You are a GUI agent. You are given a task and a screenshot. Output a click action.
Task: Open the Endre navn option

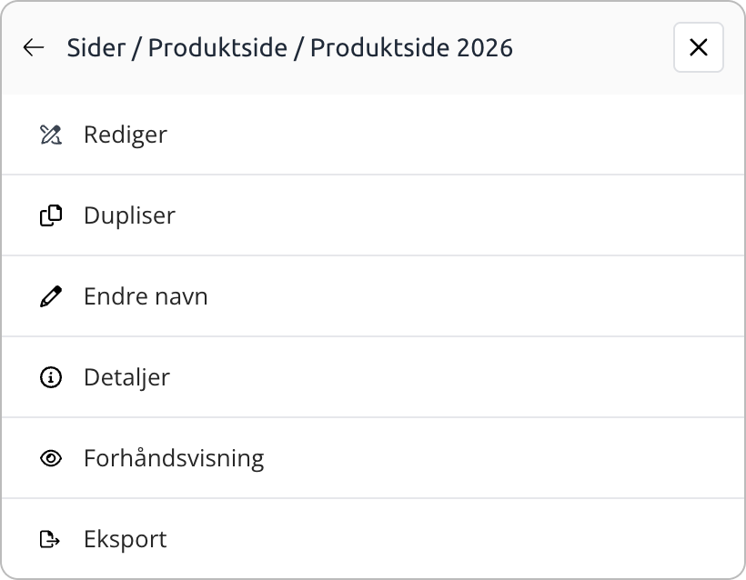[146, 296]
